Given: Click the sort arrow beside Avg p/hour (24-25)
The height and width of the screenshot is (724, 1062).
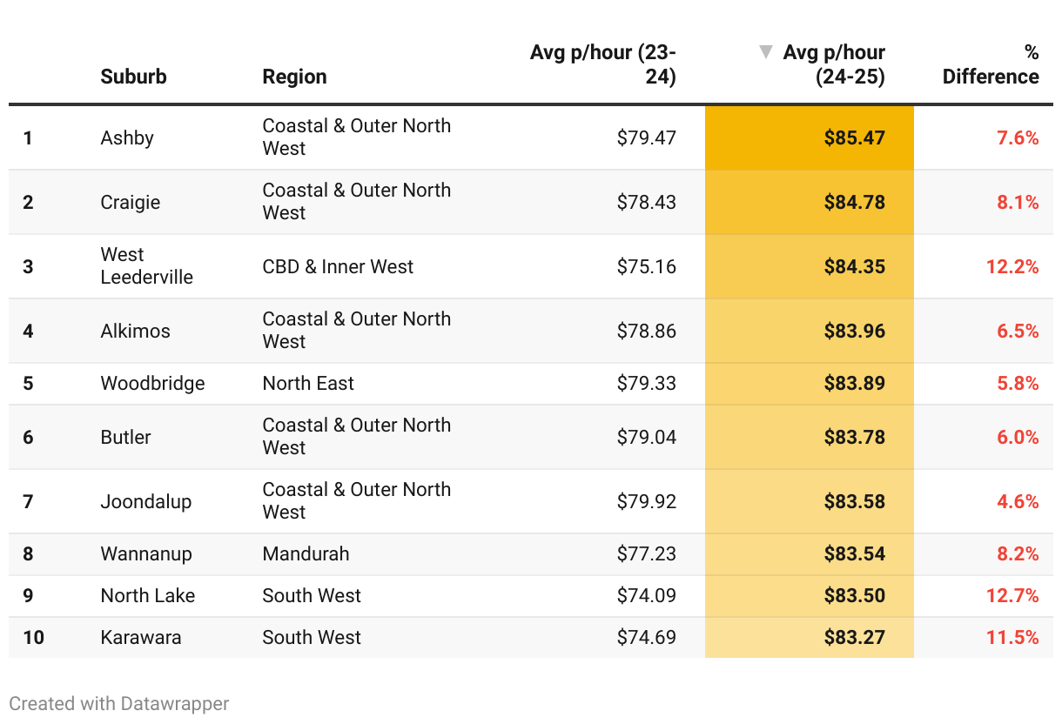Looking at the screenshot, I should click(766, 52).
